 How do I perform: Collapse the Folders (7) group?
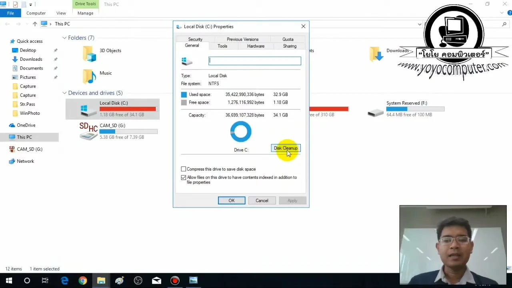click(x=64, y=38)
